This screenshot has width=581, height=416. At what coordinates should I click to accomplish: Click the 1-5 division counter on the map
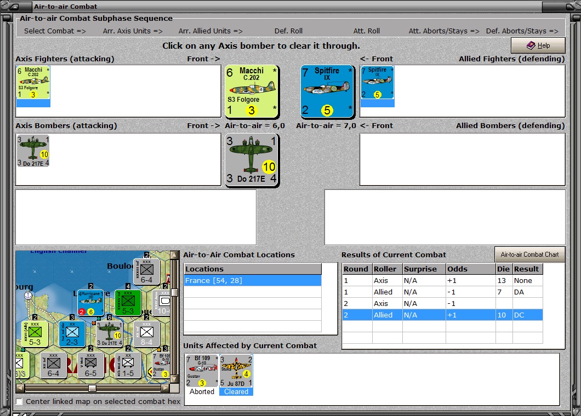128,365
